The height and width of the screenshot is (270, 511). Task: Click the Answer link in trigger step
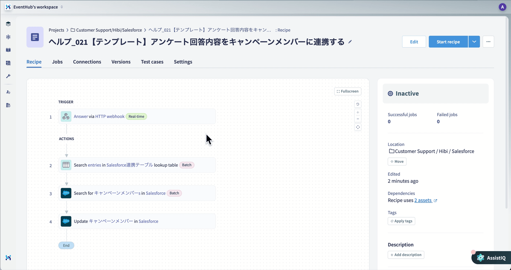coord(81,116)
